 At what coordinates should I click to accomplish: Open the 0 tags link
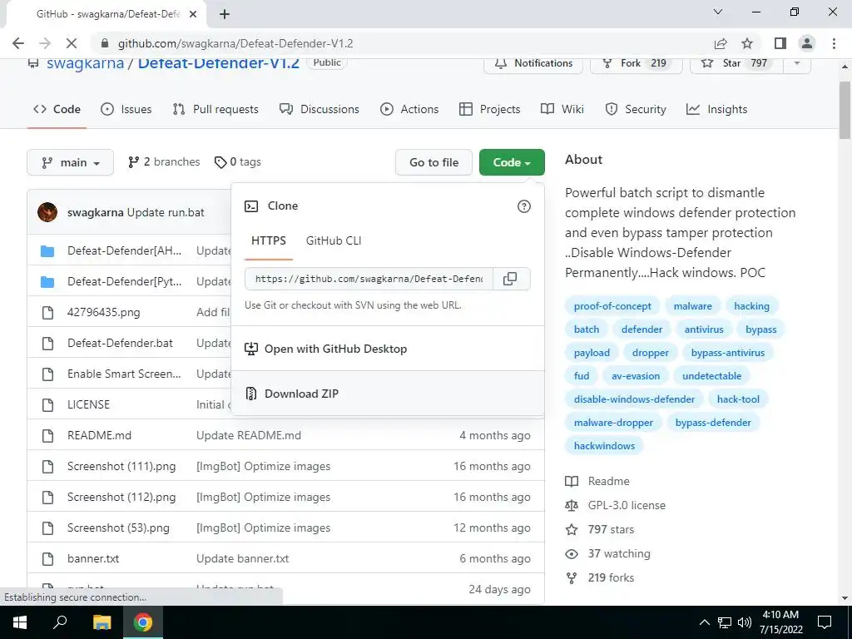237,162
